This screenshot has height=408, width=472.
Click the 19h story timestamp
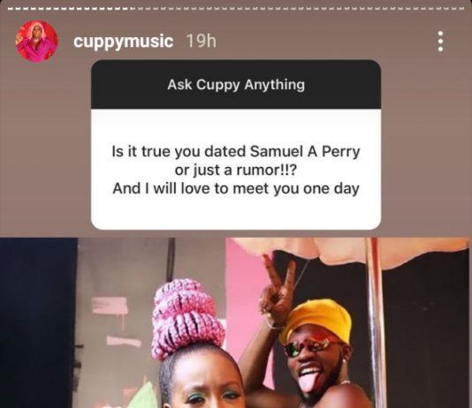[201, 41]
